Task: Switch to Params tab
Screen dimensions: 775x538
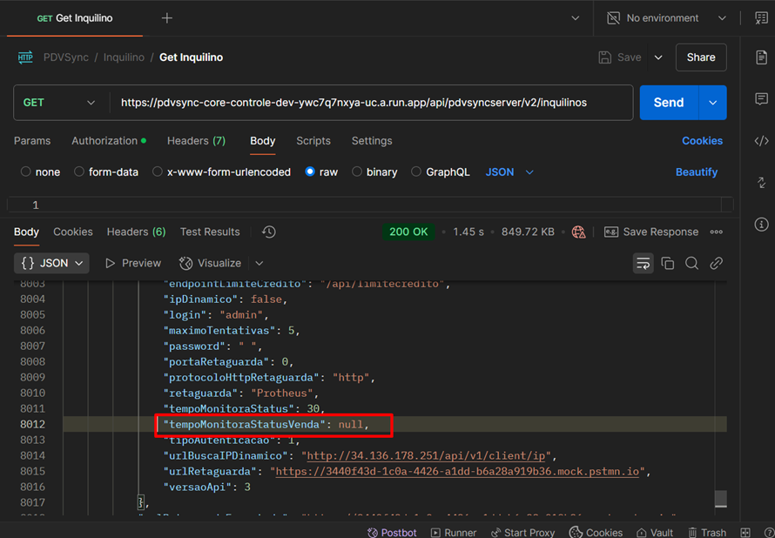Action: (x=32, y=141)
